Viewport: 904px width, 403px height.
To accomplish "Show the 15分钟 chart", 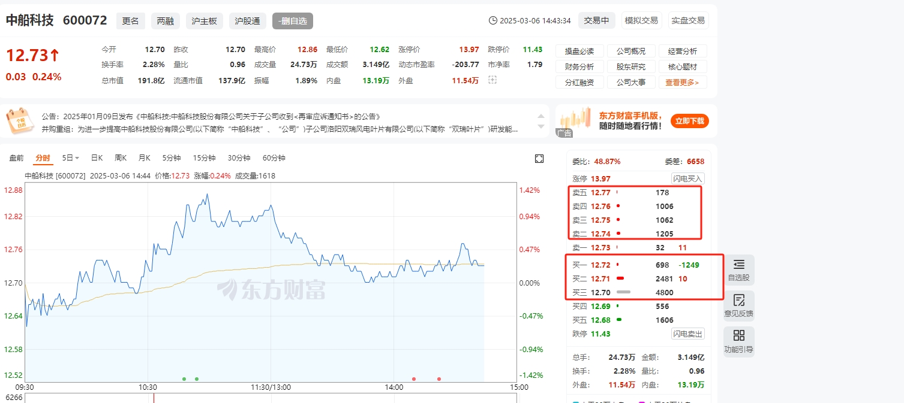I will 204,158.
